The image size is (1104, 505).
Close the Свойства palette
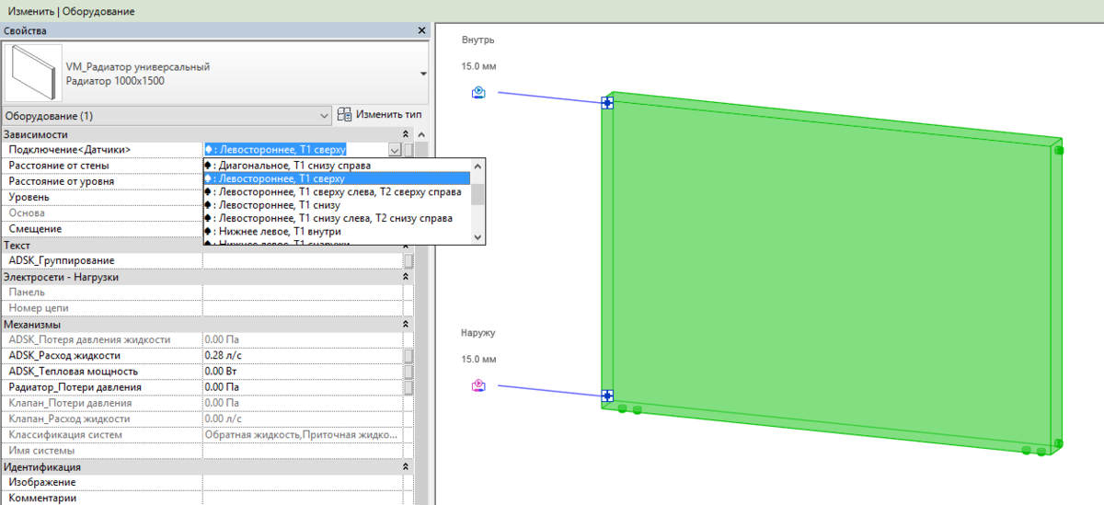click(422, 31)
